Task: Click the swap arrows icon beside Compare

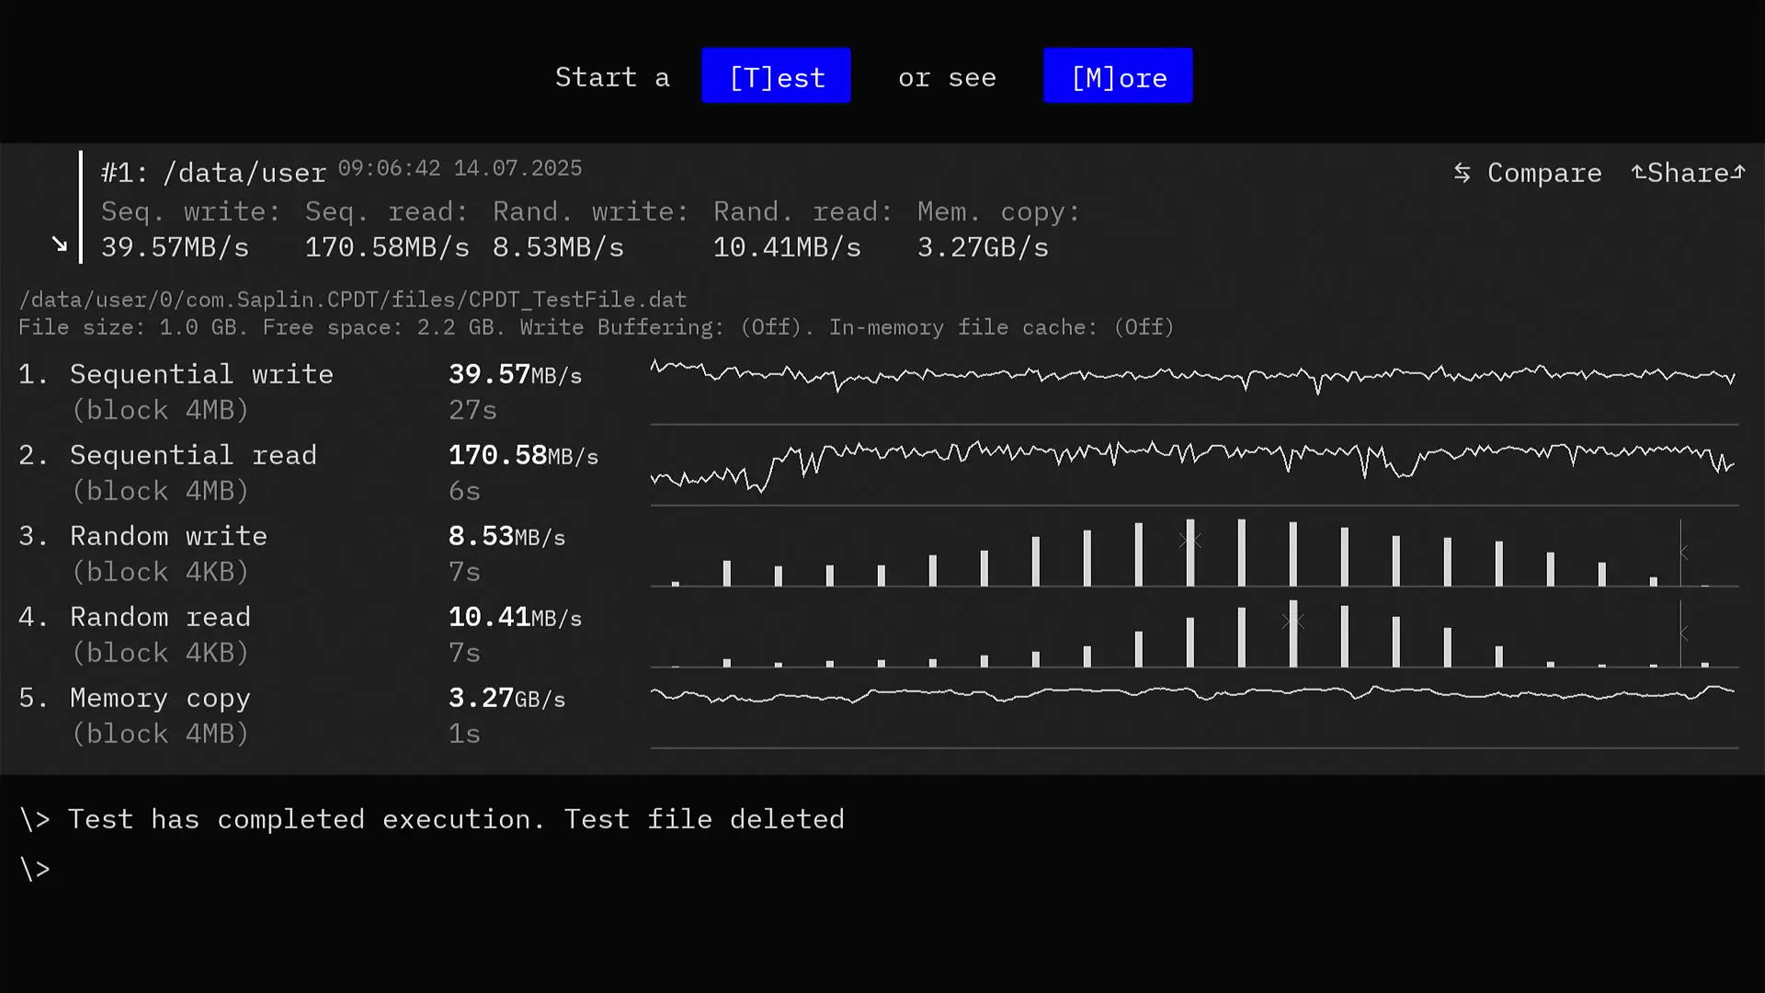Action: coord(1462,173)
